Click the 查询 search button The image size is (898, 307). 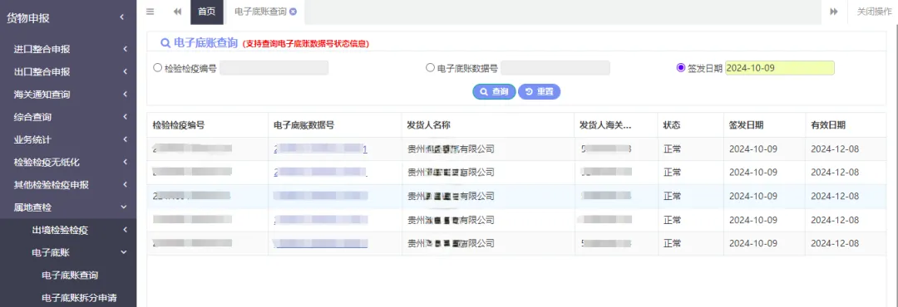[x=494, y=91]
